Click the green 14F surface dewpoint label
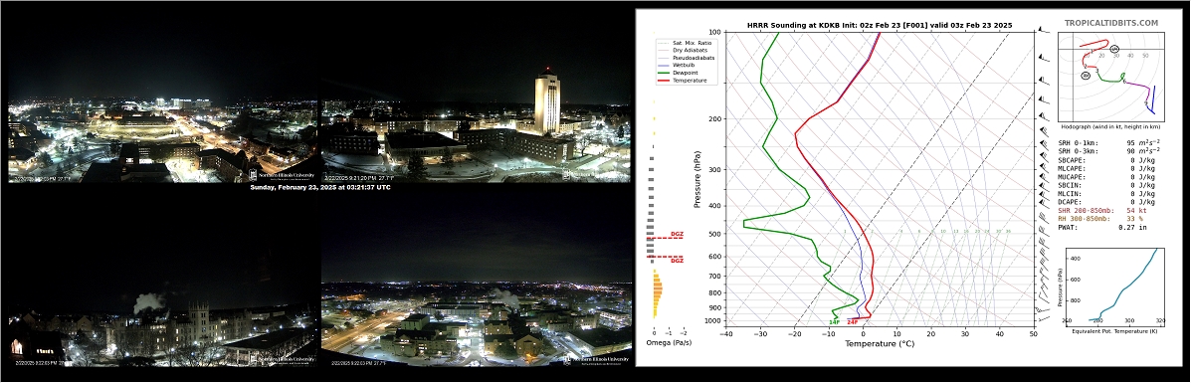 coord(834,322)
